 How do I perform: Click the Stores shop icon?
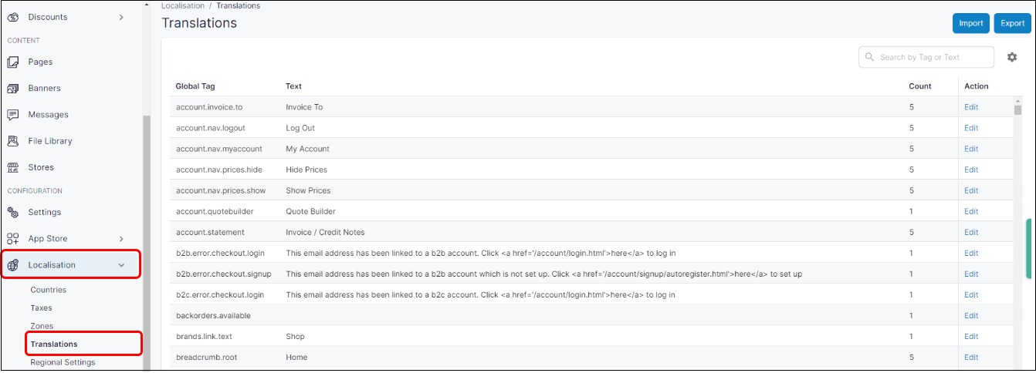click(x=13, y=167)
